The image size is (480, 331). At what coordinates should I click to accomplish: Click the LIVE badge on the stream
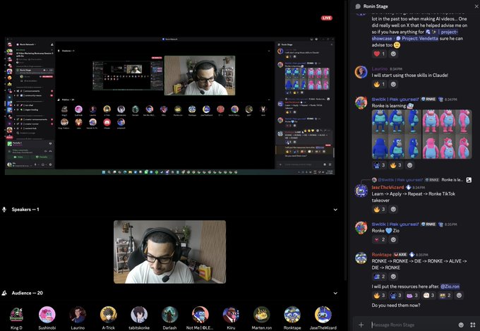327,18
